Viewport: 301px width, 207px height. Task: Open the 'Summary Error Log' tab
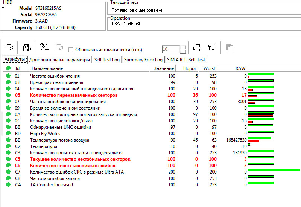[x=143, y=60]
